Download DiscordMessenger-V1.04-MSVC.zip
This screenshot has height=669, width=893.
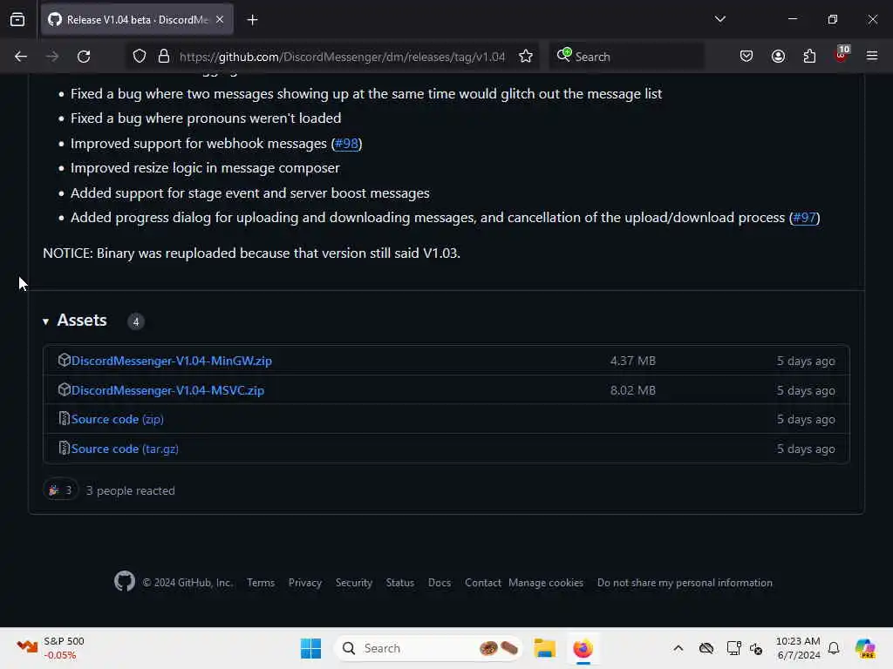[x=167, y=390]
